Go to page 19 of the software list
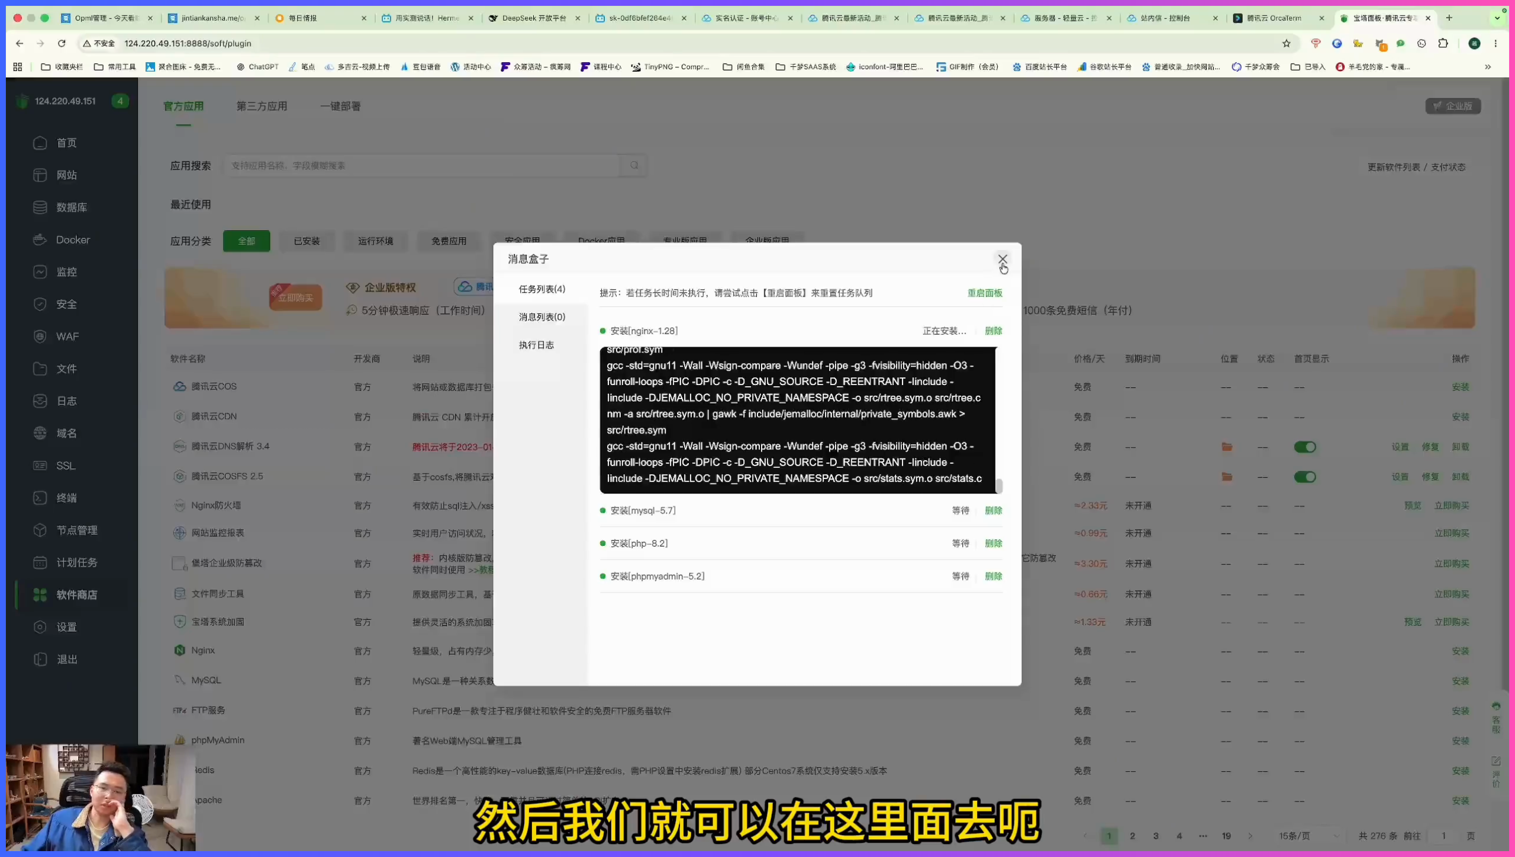 (1226, 836)
